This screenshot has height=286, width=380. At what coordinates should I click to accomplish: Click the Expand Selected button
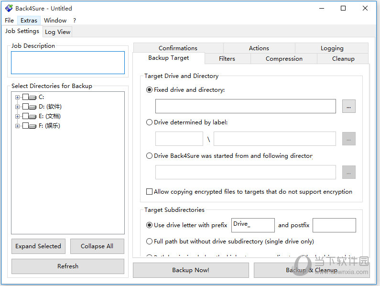point(38,246)
